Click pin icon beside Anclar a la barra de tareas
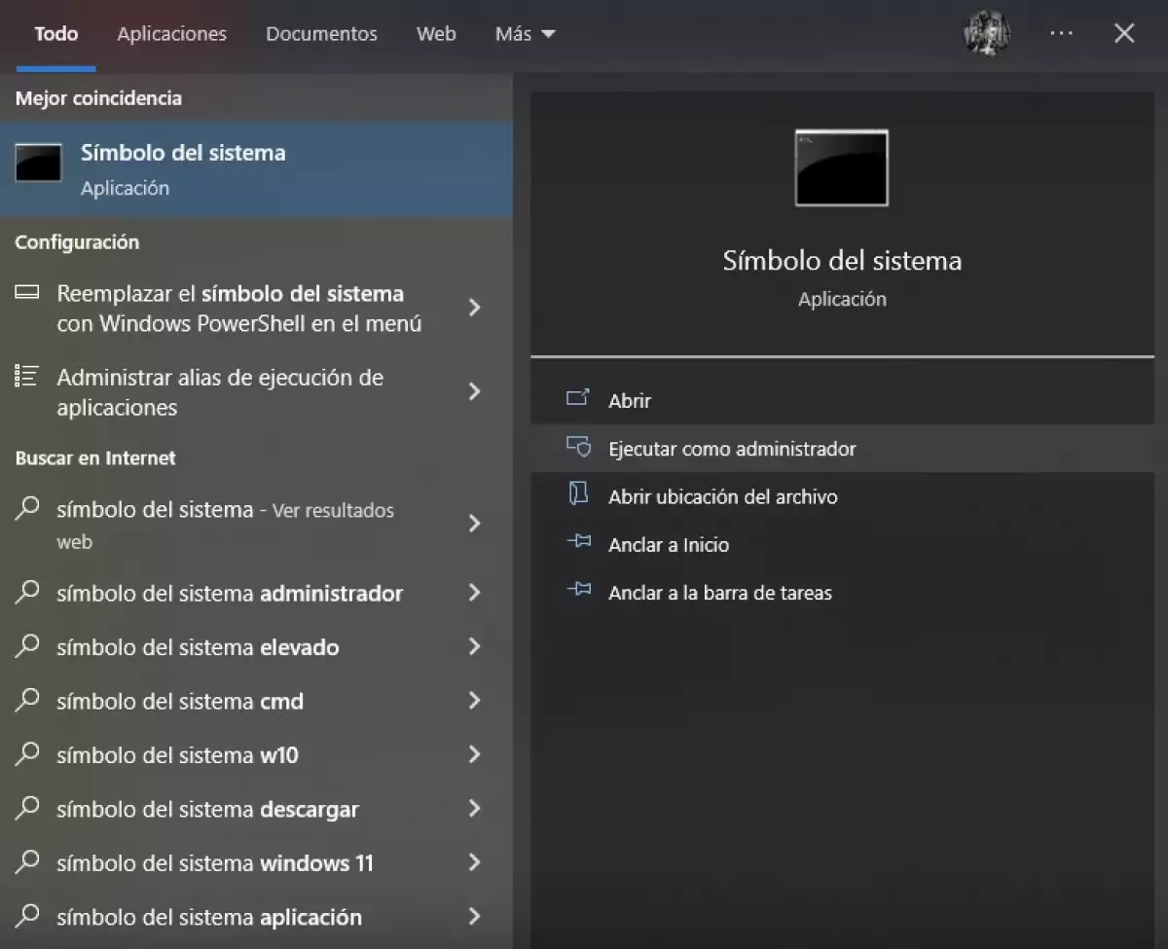 click(x=578, y=589)
